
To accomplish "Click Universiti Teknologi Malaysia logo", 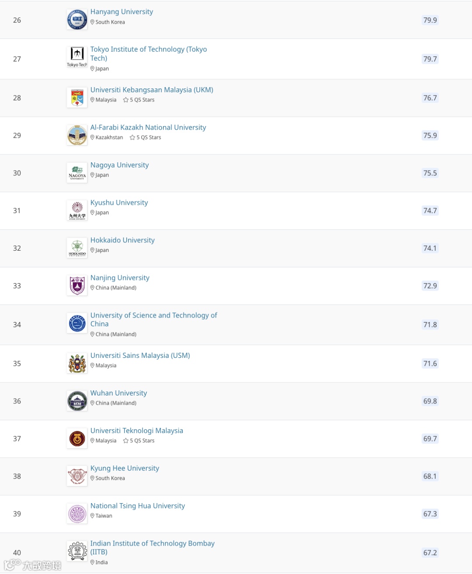I will (x=77, y=438).
